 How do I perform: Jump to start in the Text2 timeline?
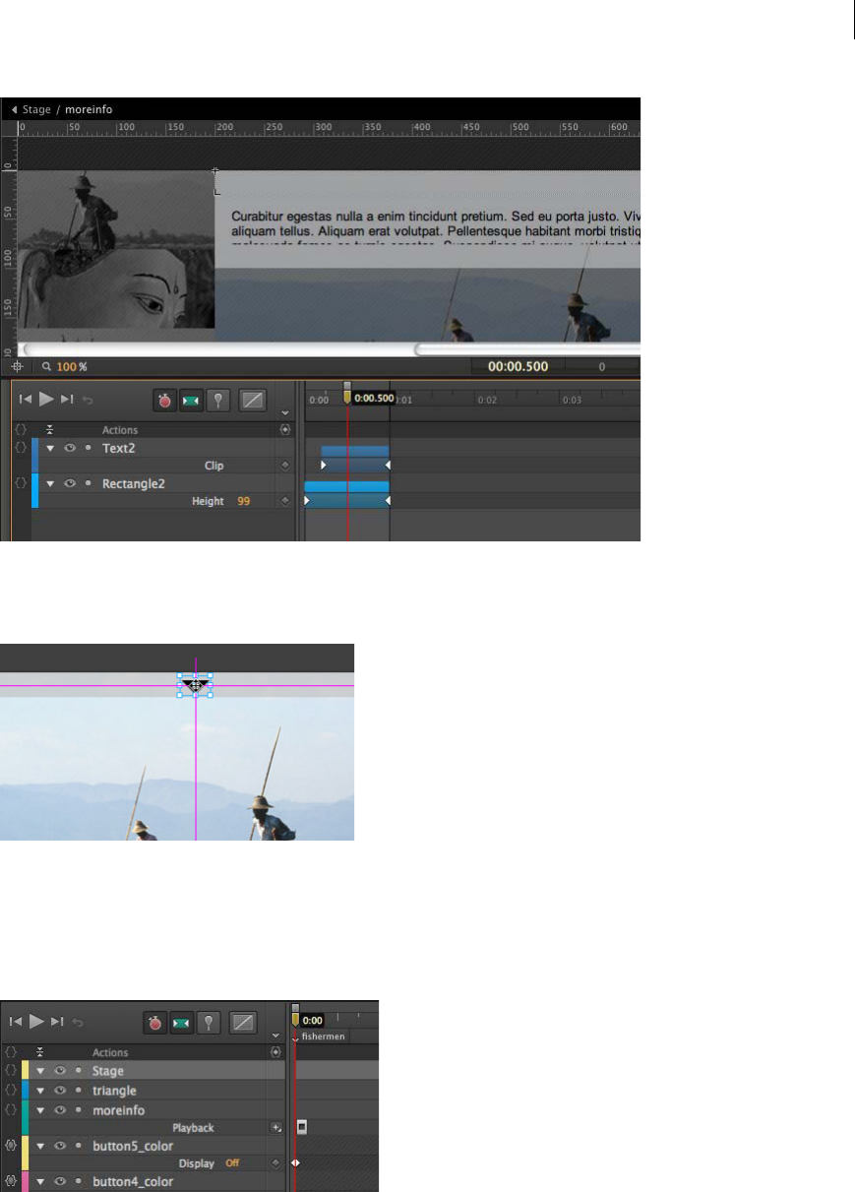pos(26,399)
